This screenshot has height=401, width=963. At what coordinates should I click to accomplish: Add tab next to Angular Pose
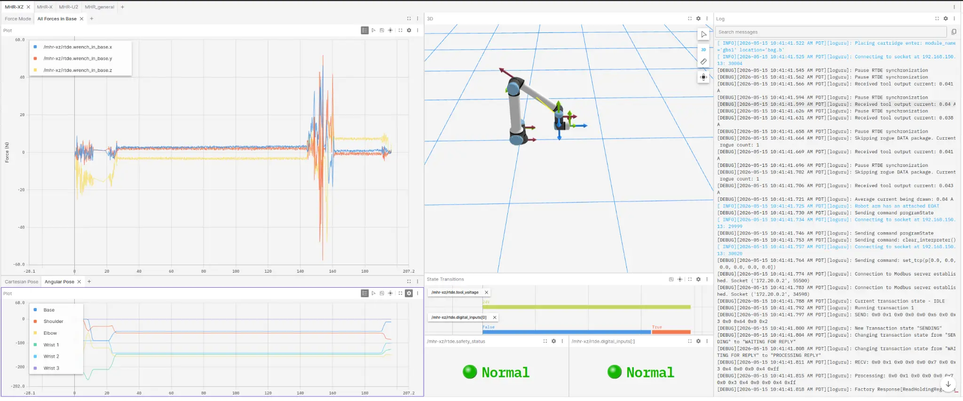pos(89,282)
